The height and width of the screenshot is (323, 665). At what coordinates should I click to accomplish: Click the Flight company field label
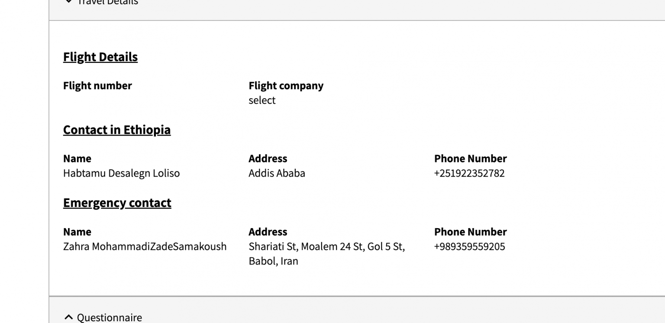pos(286,86)
